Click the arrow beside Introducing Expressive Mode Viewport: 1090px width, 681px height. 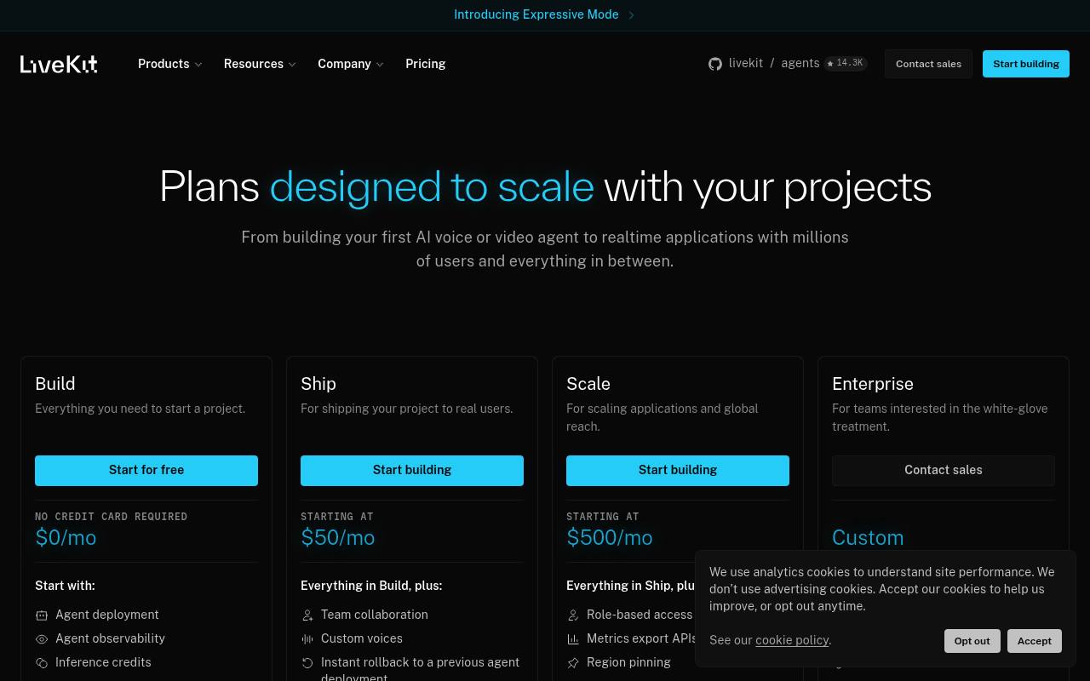(631, 15)
